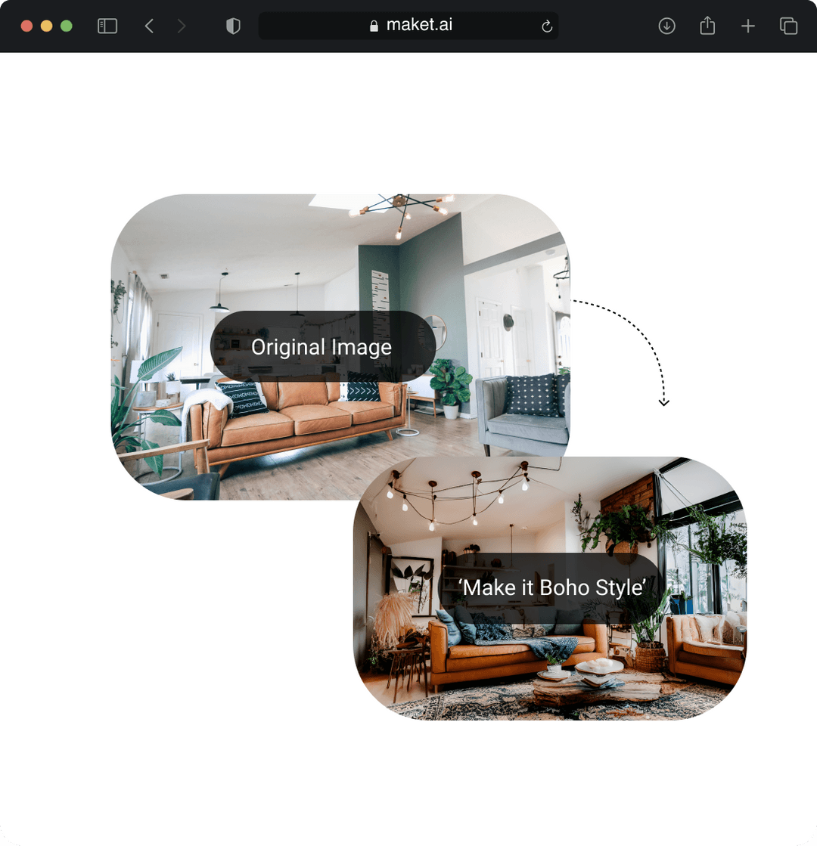Toggle the Safari sidebar
Screen dimensions: 817x846
(x=107, y=25)
